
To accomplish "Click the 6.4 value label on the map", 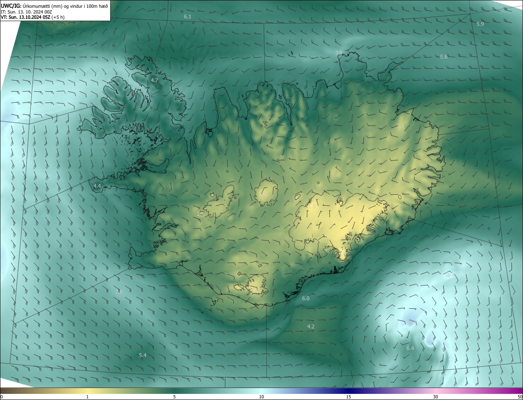I will pos(410,348).
